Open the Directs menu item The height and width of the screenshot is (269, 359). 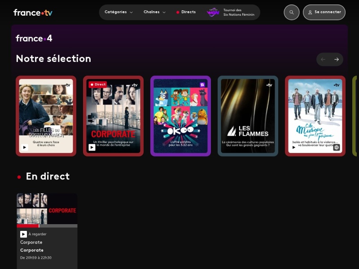[186, 12]
